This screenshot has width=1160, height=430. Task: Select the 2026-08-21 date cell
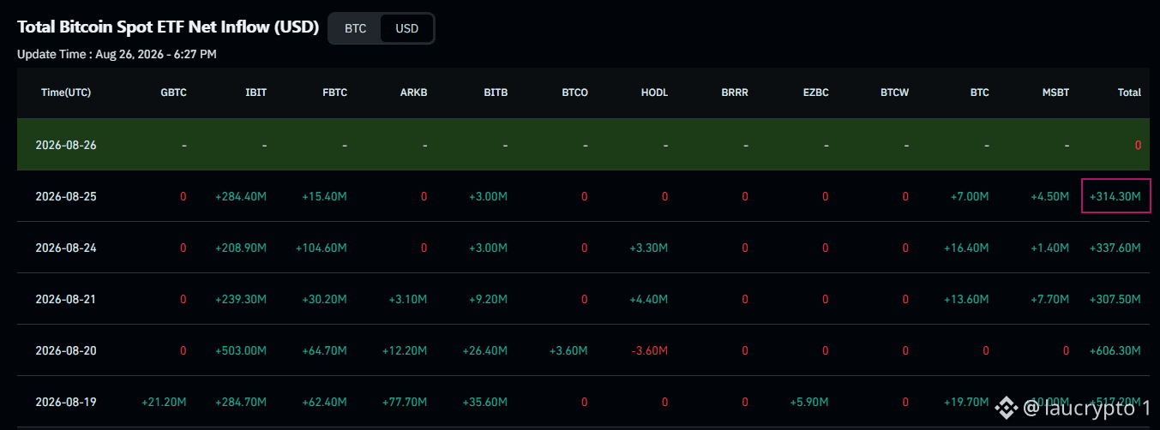[x=66, y=299]
